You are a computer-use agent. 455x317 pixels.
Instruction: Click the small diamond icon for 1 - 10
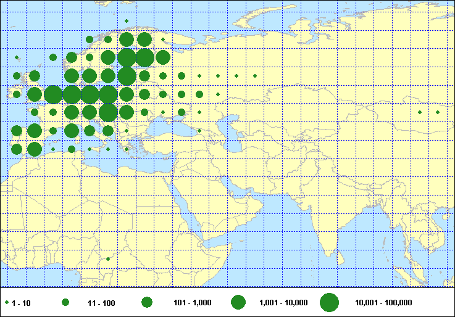6,303
